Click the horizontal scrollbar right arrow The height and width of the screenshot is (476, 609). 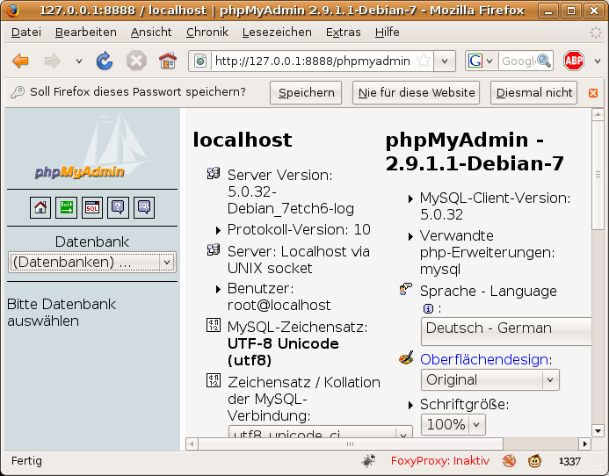(585, 444)
